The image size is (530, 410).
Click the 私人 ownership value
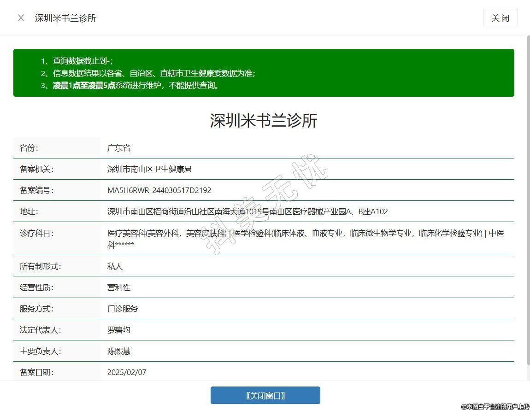click(115, 266)
